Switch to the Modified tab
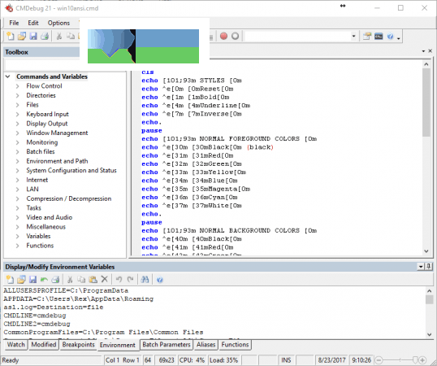 44,345
